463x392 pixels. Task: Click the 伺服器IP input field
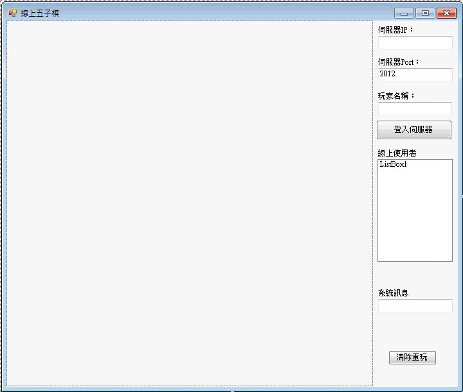click(x=415, y=43)
